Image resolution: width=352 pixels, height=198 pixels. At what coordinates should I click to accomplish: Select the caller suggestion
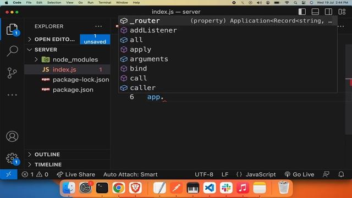click(228, 88)
